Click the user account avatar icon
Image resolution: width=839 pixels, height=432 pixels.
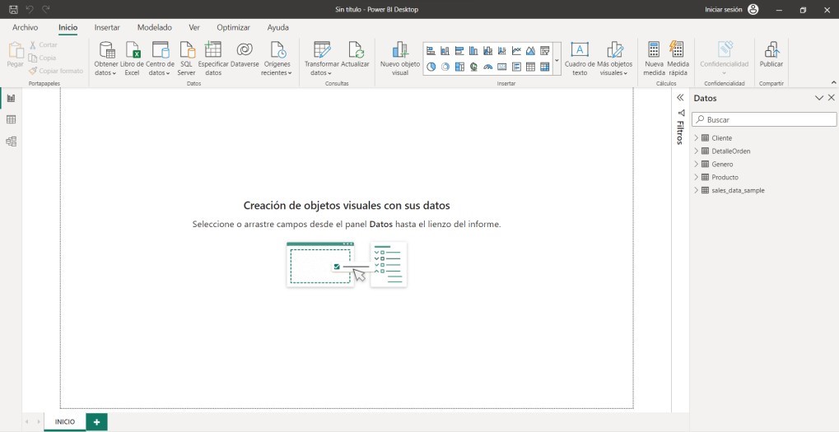pyautogui.click(x=753, y=10)
